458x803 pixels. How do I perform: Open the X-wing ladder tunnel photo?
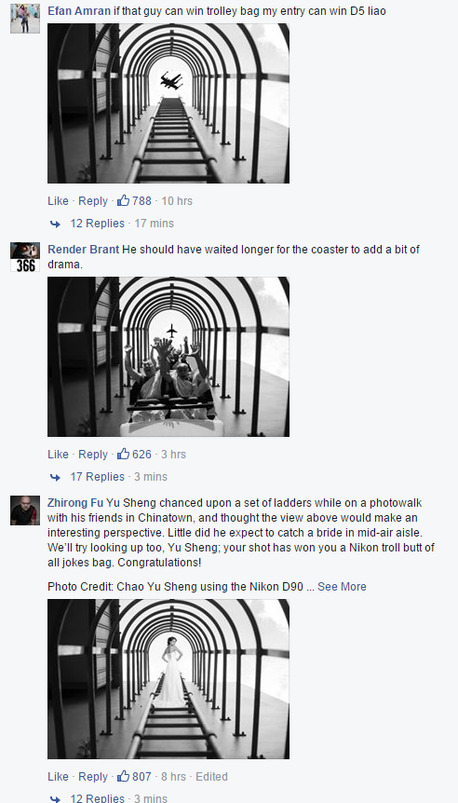(168, 103)
